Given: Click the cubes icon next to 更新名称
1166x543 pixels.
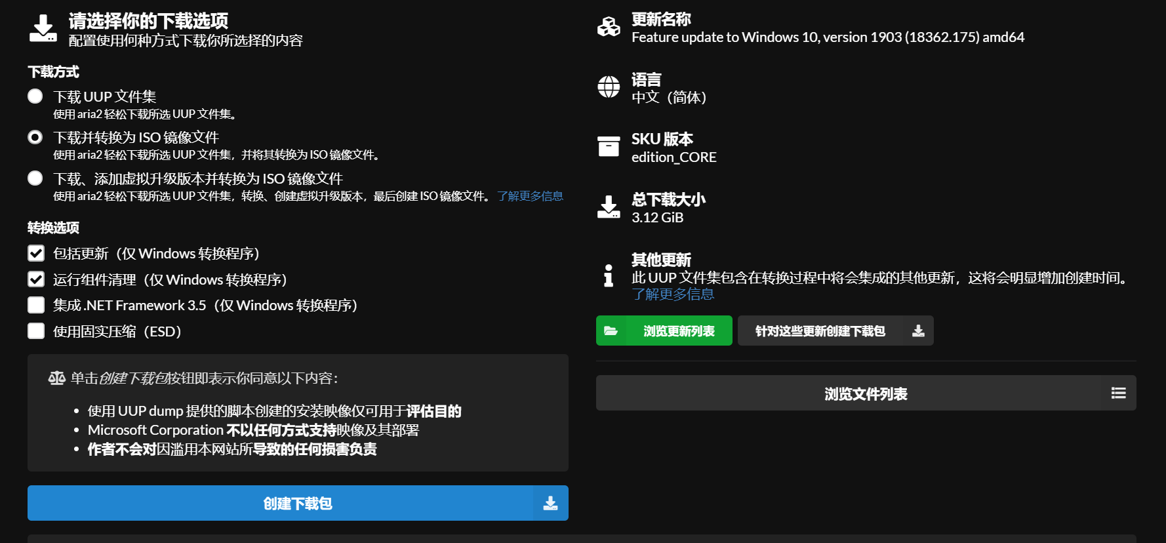Looking at the screenshot, I should pos(609,27).
